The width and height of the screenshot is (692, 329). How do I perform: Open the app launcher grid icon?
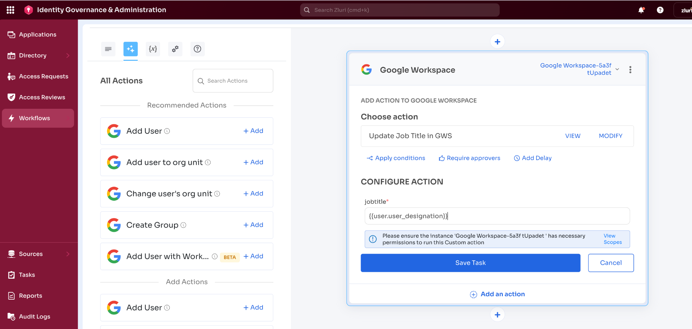[10, 10]
